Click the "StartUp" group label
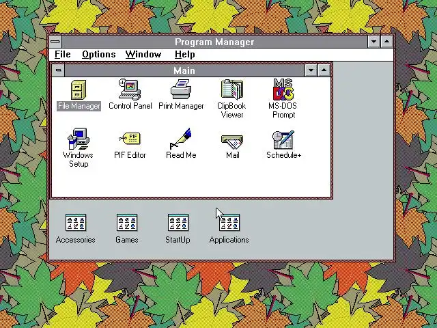Screen dimensions: 437x328 [178, 240]
